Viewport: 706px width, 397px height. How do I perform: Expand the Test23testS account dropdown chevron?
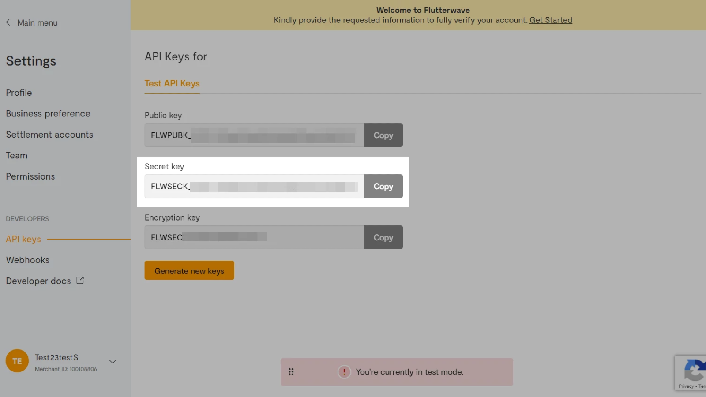coord(113,362)
